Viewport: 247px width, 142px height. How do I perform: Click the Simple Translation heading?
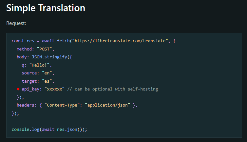46,8
